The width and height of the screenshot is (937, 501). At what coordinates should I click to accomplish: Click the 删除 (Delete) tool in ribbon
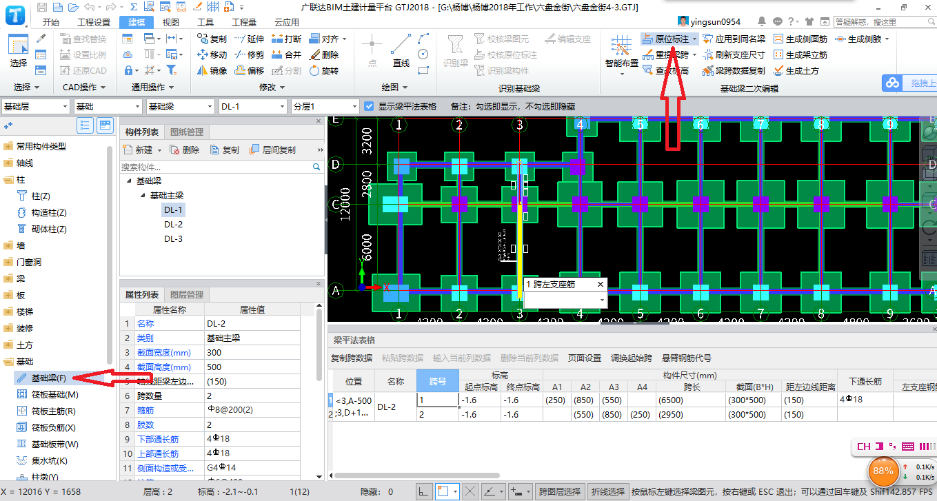tap(323, 54)
